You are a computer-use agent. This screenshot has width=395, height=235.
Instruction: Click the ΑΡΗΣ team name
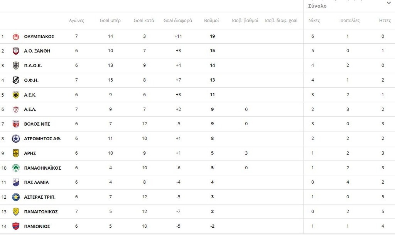point(30,153)
